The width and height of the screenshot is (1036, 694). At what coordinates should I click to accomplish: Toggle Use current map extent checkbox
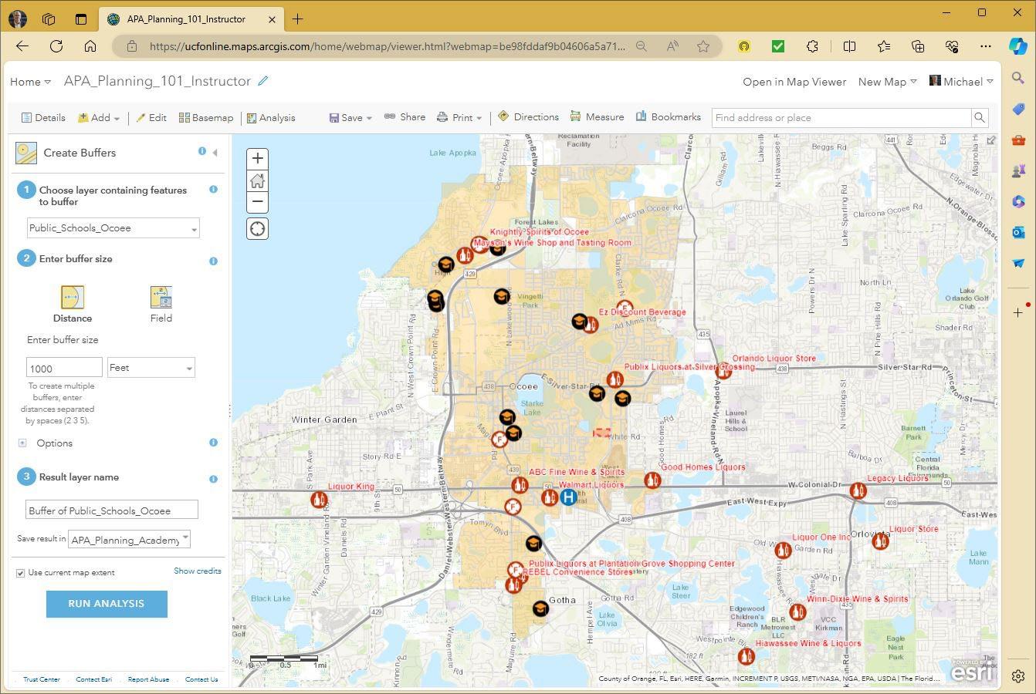21,573
